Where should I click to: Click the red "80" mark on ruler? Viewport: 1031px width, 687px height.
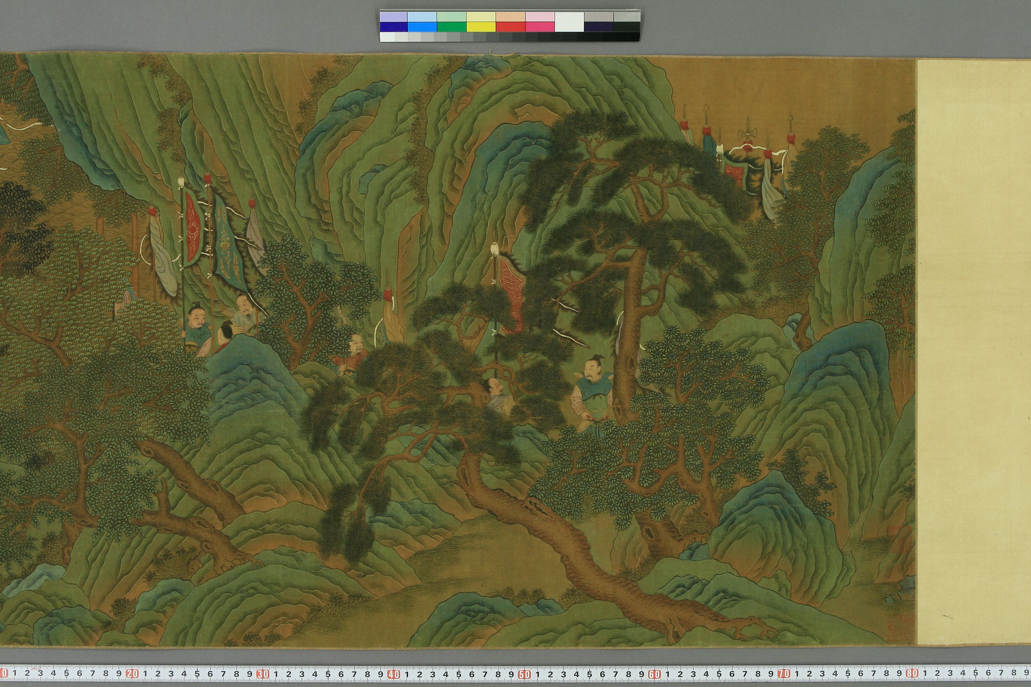(912, 673)
